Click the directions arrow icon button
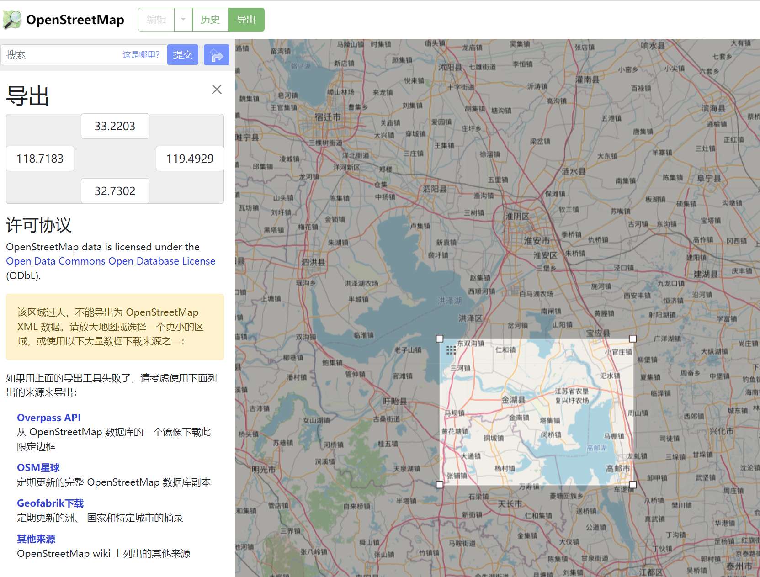760x577 pixels. (216, 55)
